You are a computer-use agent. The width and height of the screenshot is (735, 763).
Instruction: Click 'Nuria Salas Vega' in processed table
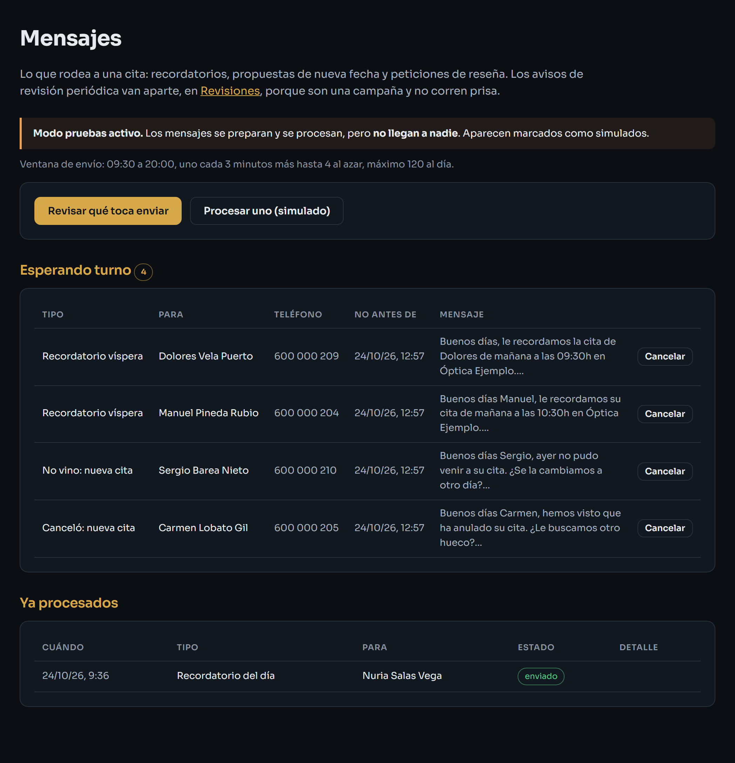402,676
